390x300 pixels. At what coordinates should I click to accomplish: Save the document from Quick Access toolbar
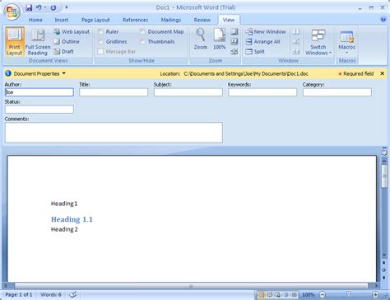coord(29,7)
